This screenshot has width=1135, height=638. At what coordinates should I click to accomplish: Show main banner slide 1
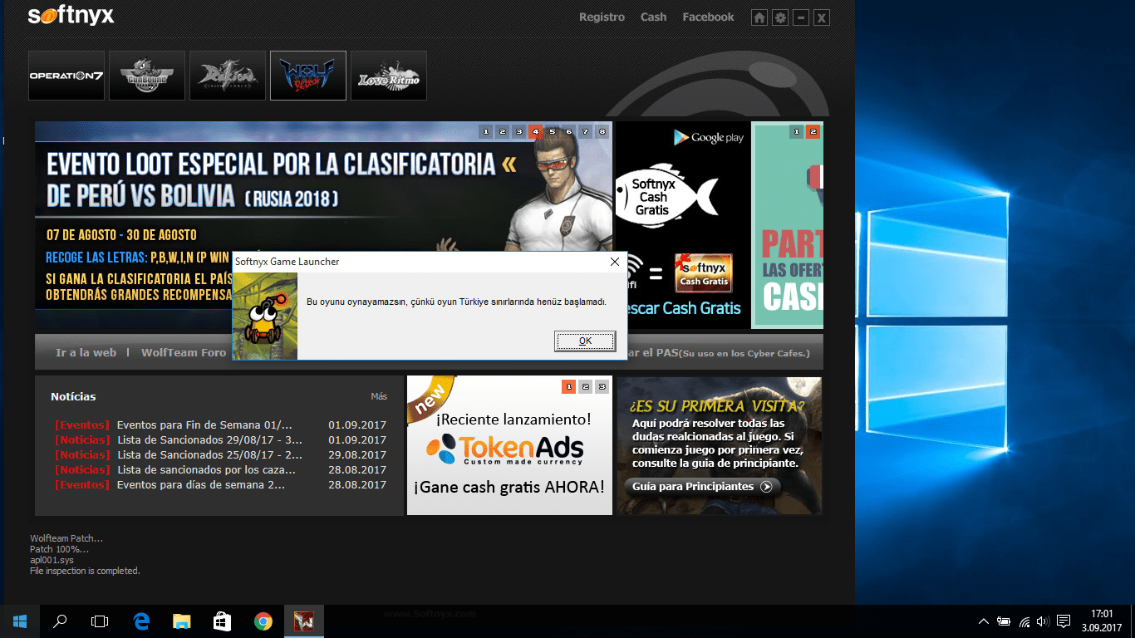[x=485, y=131]
